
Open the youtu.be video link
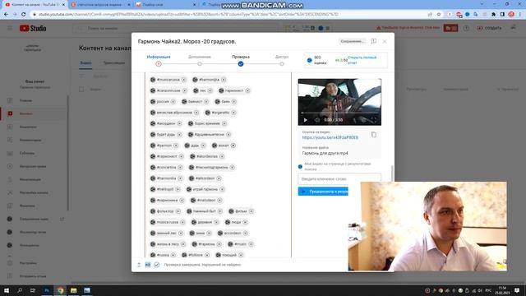330,137
